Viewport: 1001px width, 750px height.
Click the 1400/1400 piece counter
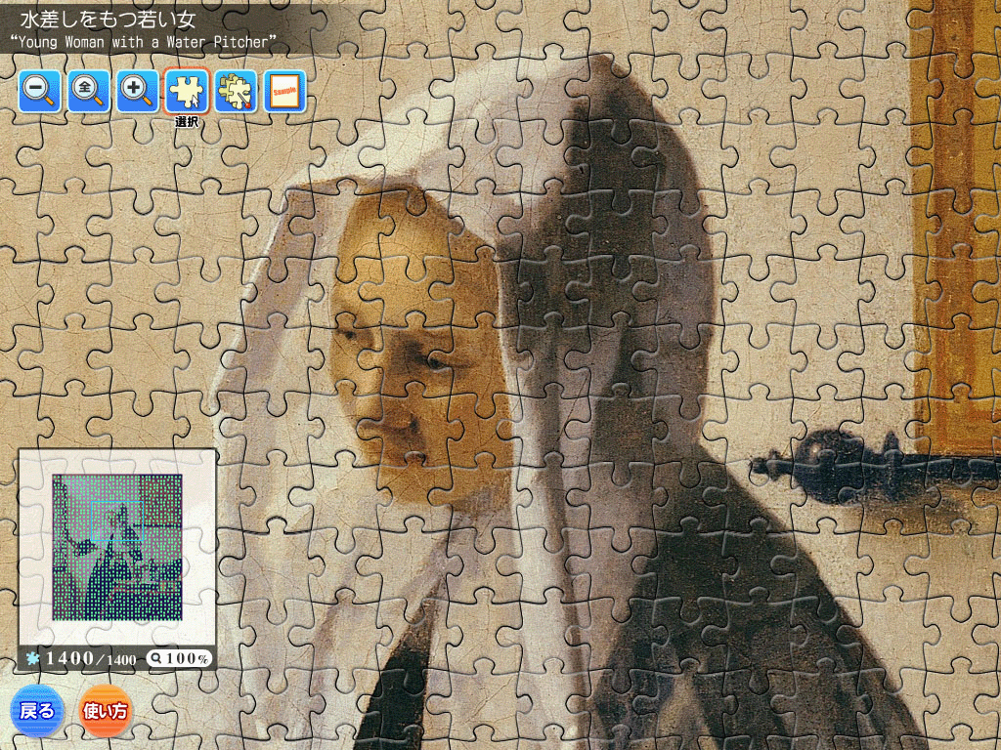point(82,659)
